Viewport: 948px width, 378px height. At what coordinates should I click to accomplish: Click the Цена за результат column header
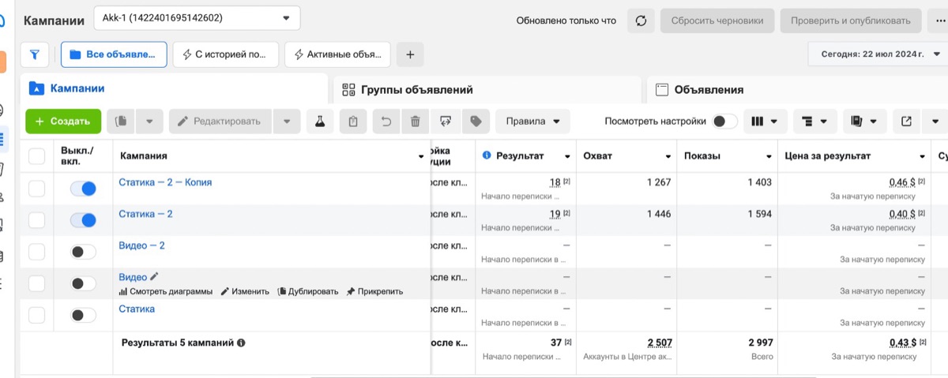pos(827,156)
